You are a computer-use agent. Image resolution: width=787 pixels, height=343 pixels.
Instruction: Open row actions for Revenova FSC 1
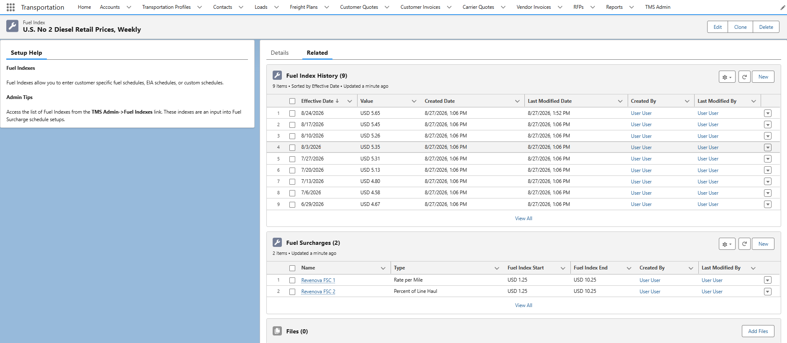pyautogui.click(x=768, y=280)
